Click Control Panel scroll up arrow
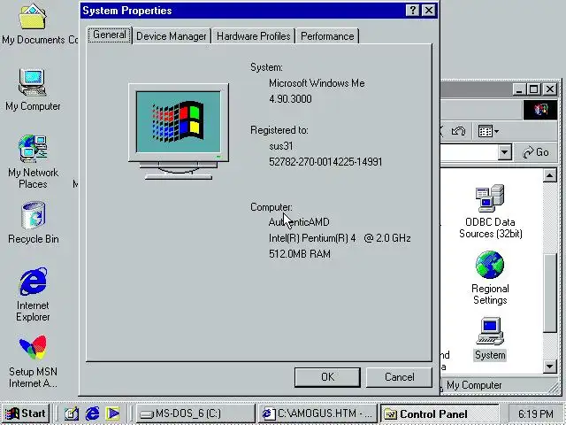 click(550, 176)
